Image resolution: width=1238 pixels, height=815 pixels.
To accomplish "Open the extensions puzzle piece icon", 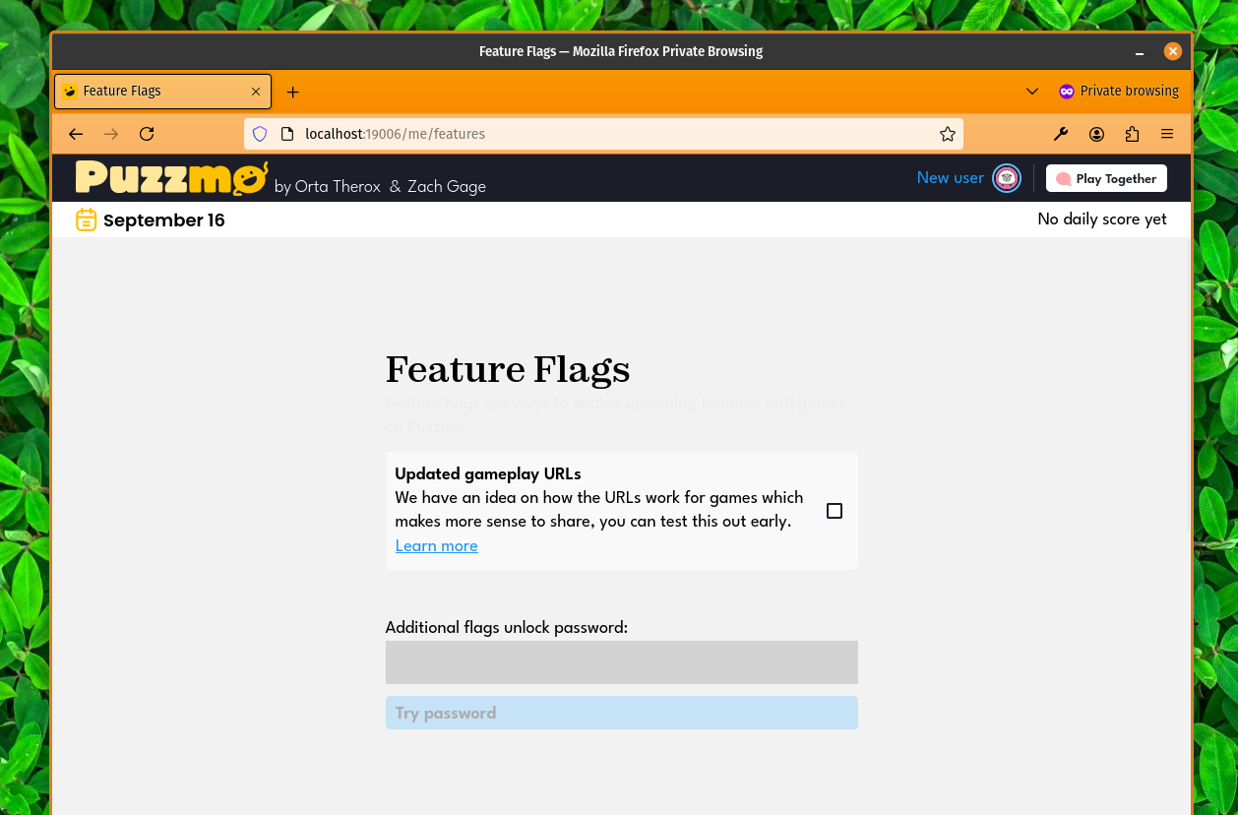I will (1132, 134).
